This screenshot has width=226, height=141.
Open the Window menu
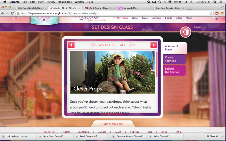79,2
